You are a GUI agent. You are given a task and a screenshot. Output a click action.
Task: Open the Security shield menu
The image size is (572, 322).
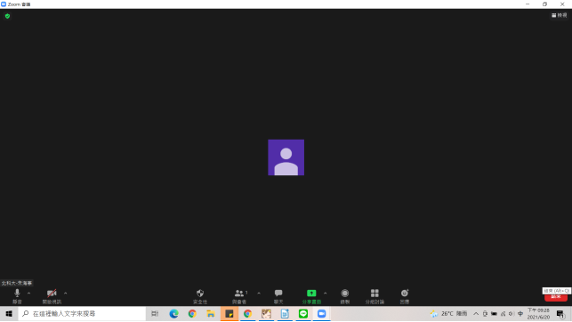(x=200, y=296)
